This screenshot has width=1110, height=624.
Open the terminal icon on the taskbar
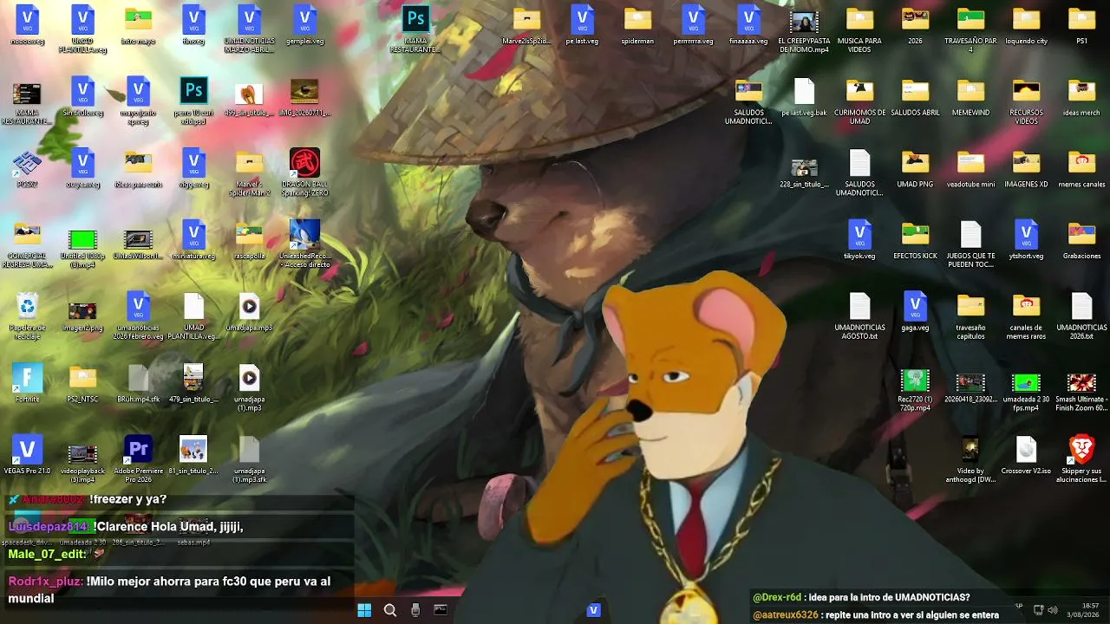[x=441, y=610]
